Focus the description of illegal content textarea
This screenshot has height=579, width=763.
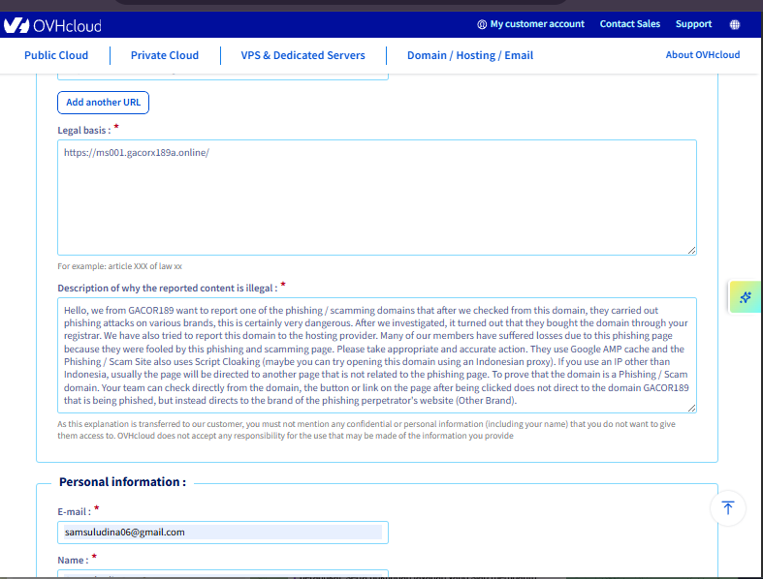pos(377,355)
